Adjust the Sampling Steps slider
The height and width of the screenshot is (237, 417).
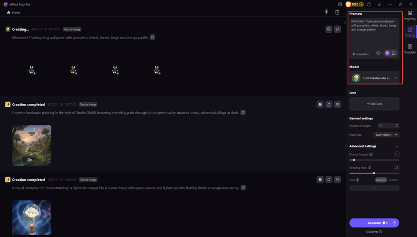374,173
